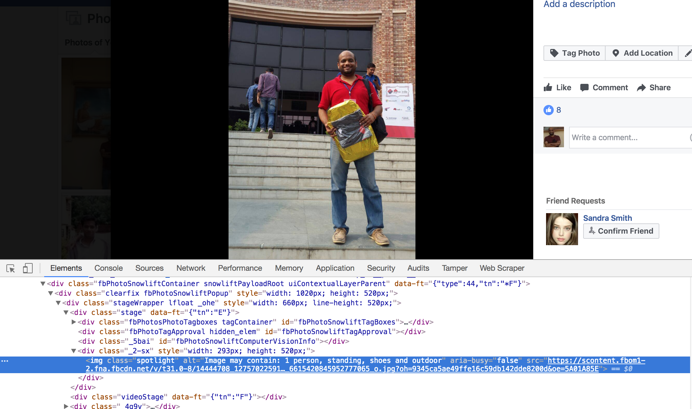The image size is (692, 409).
Task: Click the Like thumbs-up icon
Action: [x=549, y=88]
